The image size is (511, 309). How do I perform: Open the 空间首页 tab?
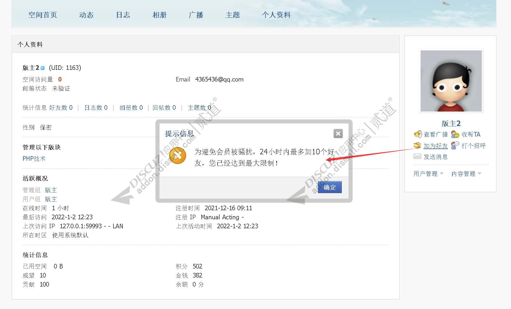[x=43, y=15]
